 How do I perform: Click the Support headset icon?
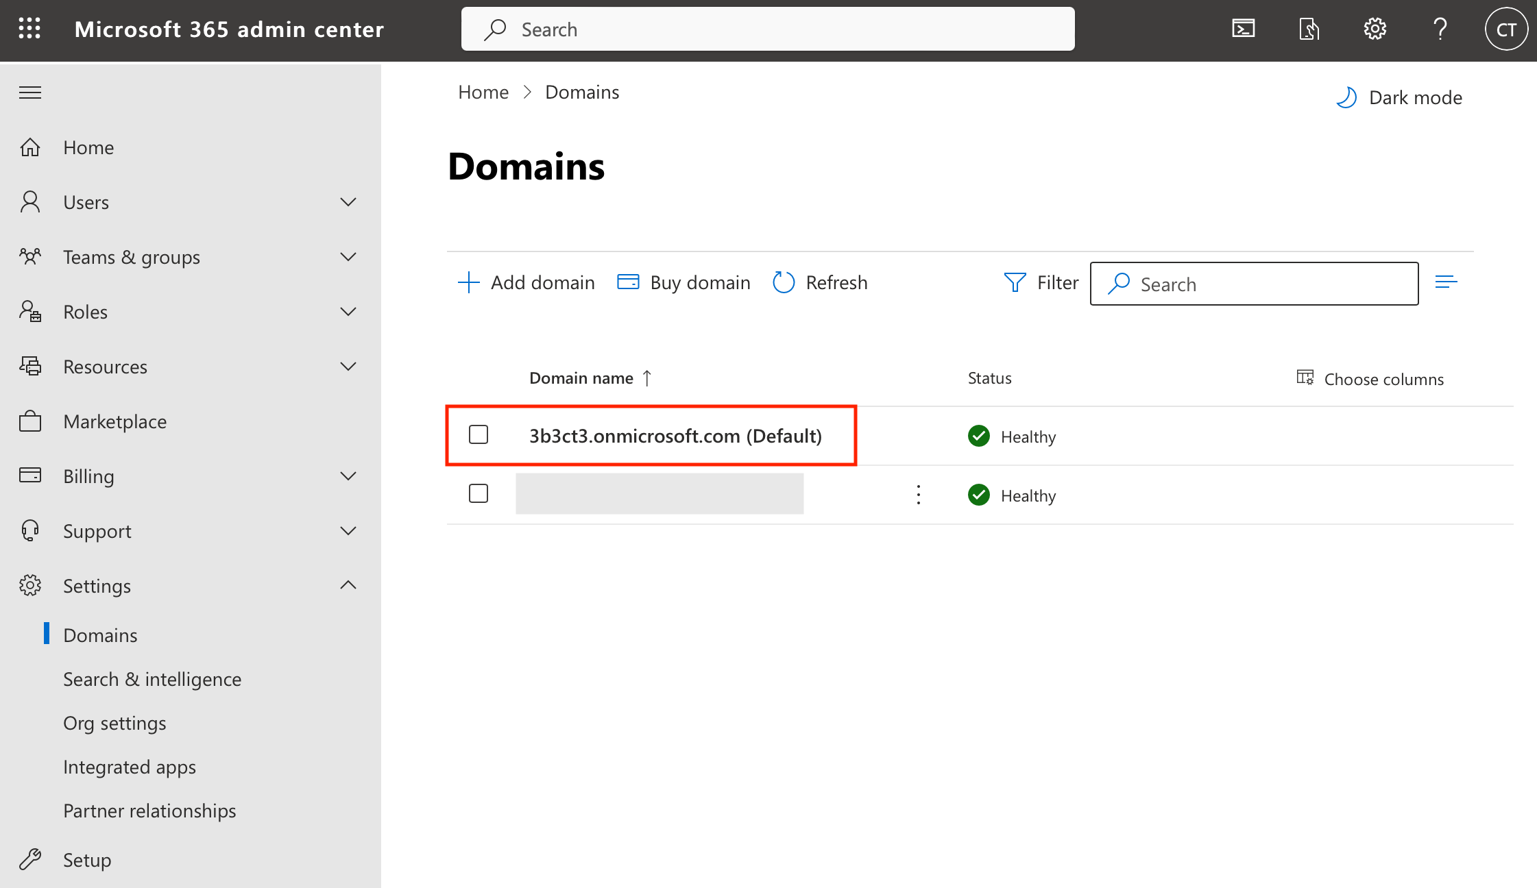30,531
